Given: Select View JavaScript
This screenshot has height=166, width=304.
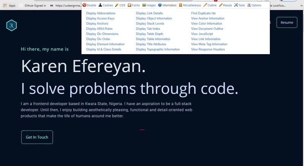Looking at the screenshot, I should tap(202, 34).
